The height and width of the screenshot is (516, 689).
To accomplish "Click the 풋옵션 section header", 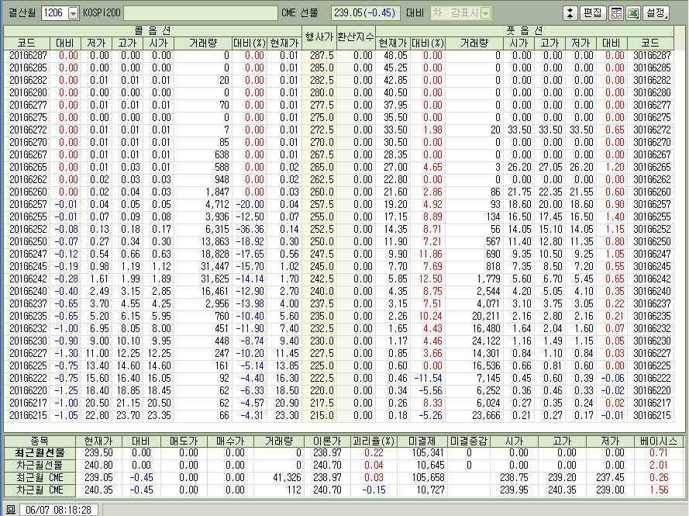I will point(522,30).
